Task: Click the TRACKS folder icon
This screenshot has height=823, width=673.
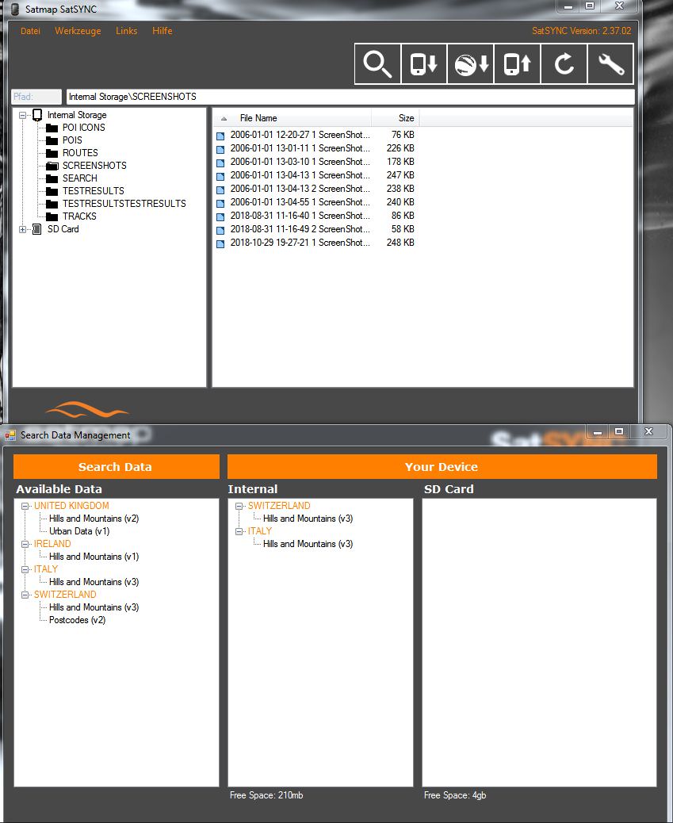Action: (x=52, y=216)
